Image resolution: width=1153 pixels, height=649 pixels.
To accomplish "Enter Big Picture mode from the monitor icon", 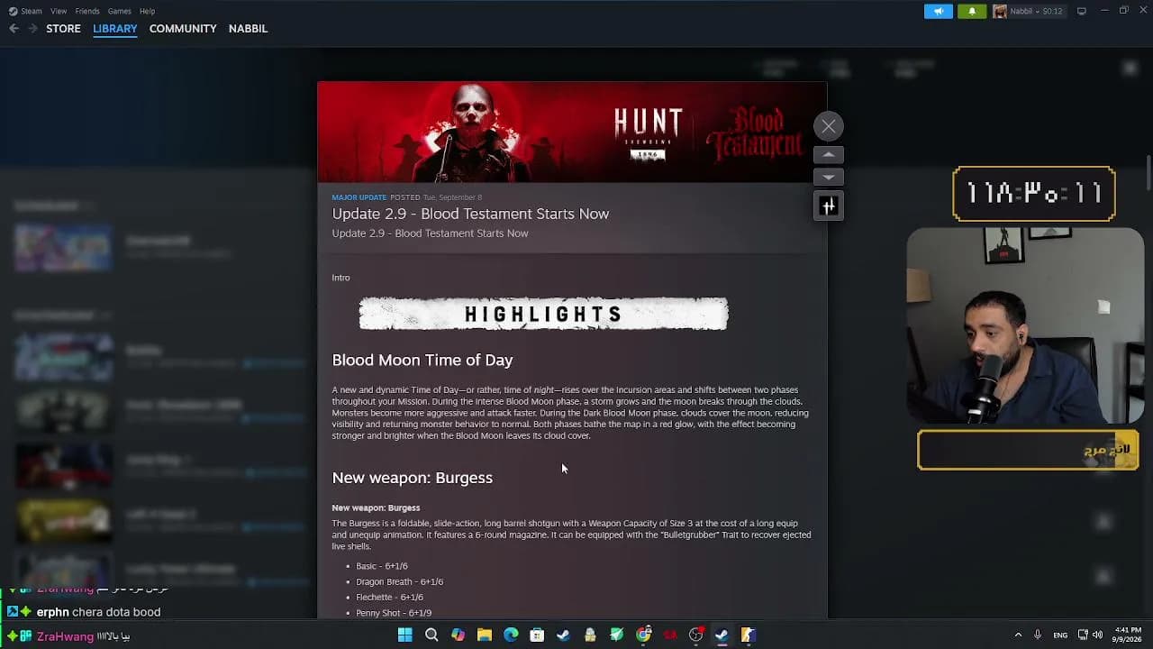I will (1082, 11).
